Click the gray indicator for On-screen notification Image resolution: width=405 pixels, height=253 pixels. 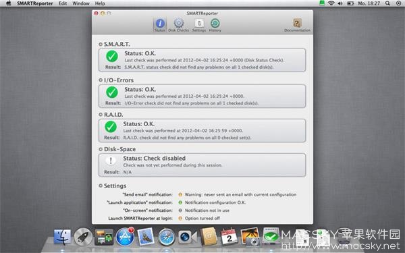tap(180, 210)
